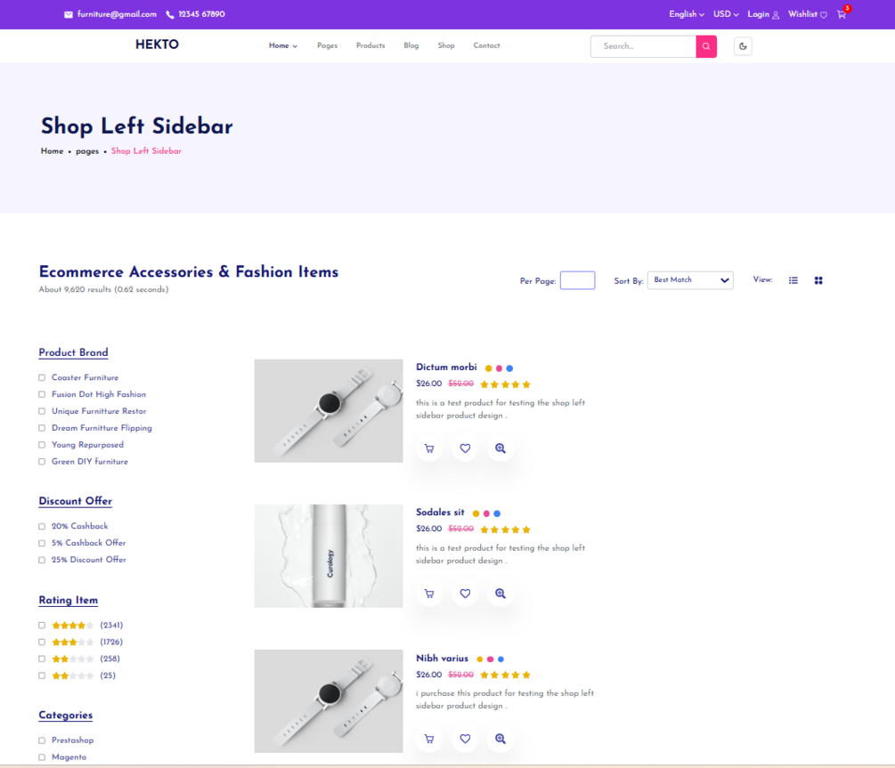The height and width of the screenshot is (768, 895).
Task: Zoom into Nibh varius product
Action: [x=500, y=739]
